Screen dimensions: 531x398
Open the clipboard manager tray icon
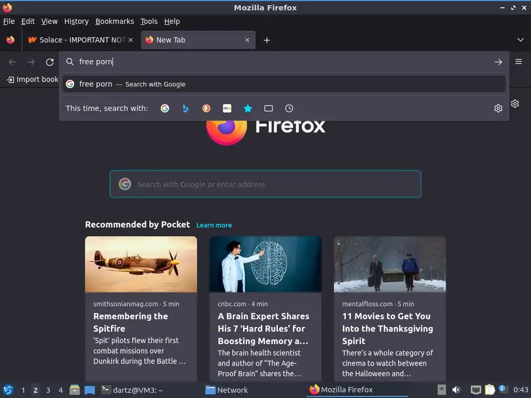[x=490, y=390]
